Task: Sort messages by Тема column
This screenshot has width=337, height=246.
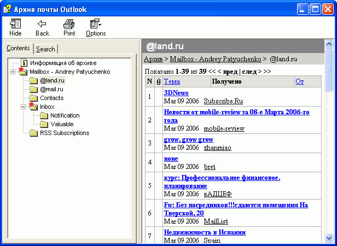Action: (172, 81)
